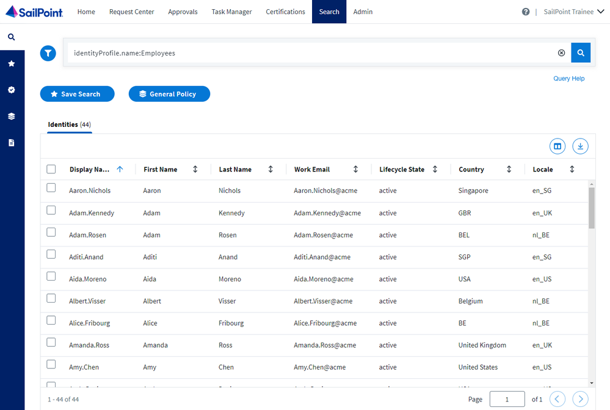Open the document reports icon in sidebar
The width and height of the screenshot is (610, 410).
(x=11, y=143)
